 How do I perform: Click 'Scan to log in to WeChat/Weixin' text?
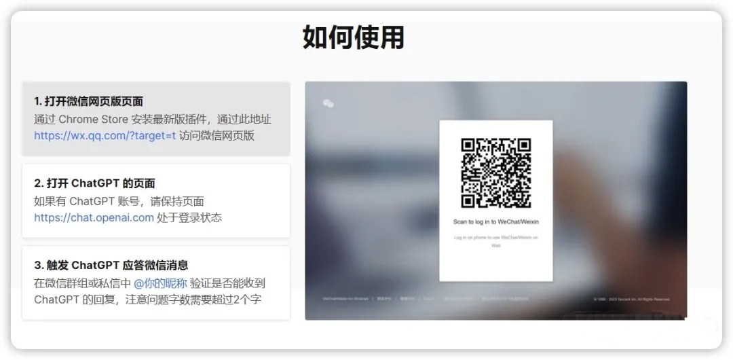496,222
